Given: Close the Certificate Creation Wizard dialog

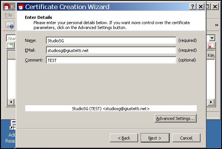Looking at the screenshot, I should click(201, 6).
